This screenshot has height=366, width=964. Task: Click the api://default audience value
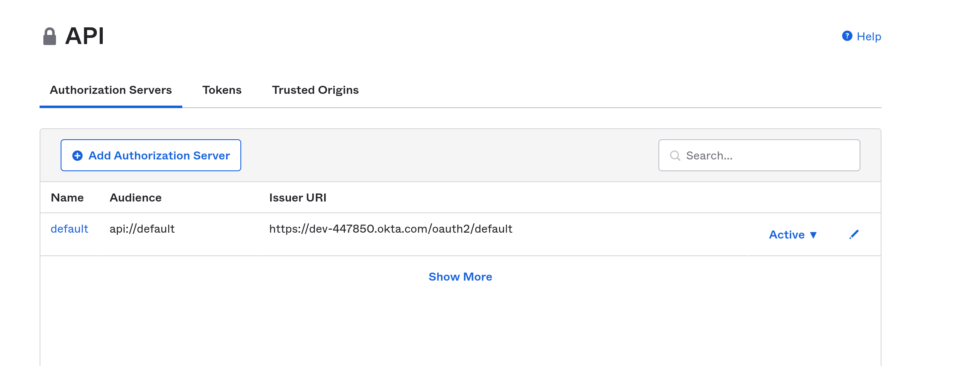tap(142, 229)
